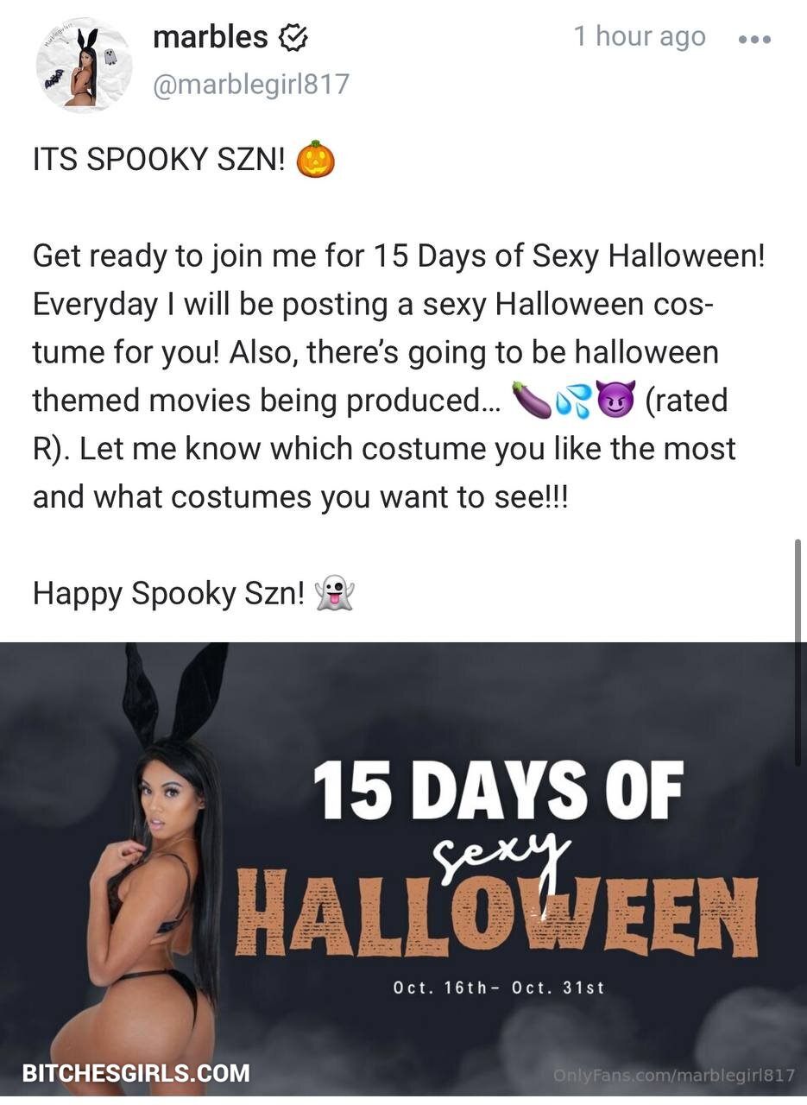Screen dimensions: 807x1105
Task: Click the ghost emoji after Happy Spooky Szn
Action: tap(336, 594)
